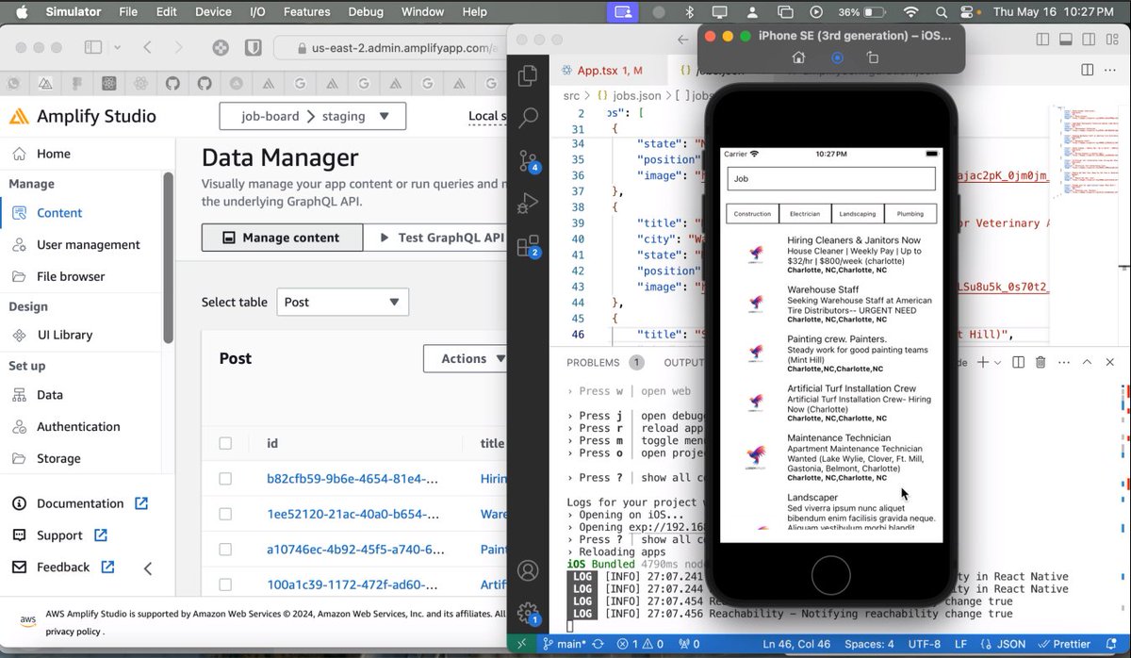Check row b82cfb59-9b6e-4654-81e4
Image resolution: width=1131 pixels, height=658 pixels.
click(225, 479)
